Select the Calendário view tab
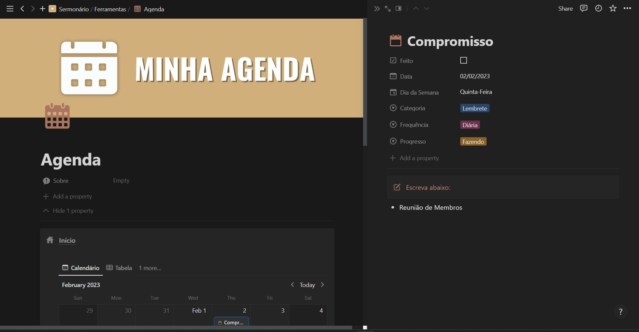This screenshot has height=332, width=639. point(81,268)
